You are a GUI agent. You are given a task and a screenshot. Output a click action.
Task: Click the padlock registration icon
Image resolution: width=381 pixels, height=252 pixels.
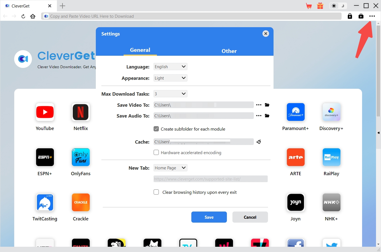coord(350,16)
